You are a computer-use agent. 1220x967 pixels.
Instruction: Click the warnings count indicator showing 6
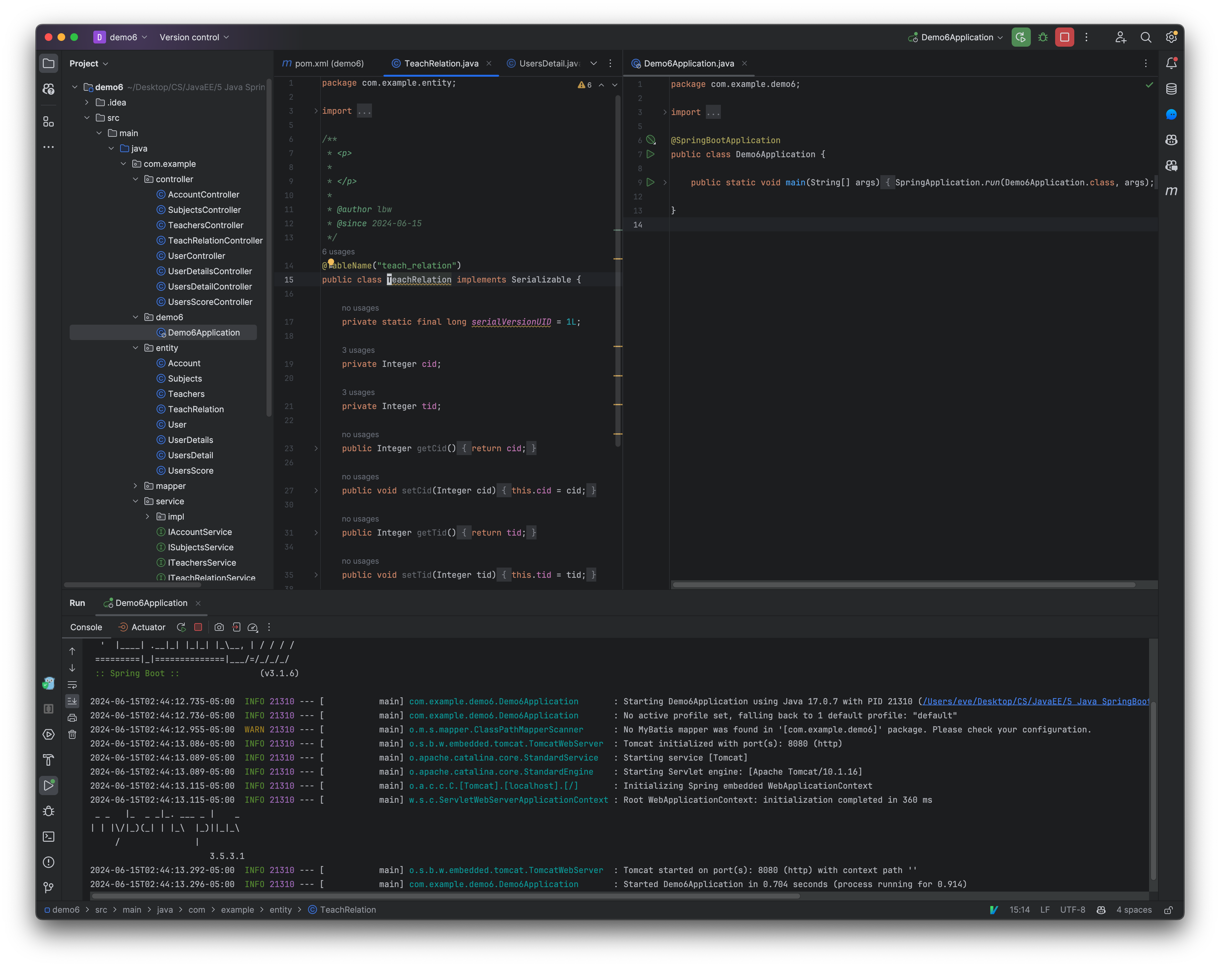585,85
